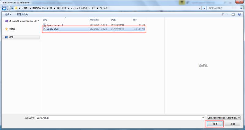Refresh the current folder view
245x130 pixels.
pos(204,8)
